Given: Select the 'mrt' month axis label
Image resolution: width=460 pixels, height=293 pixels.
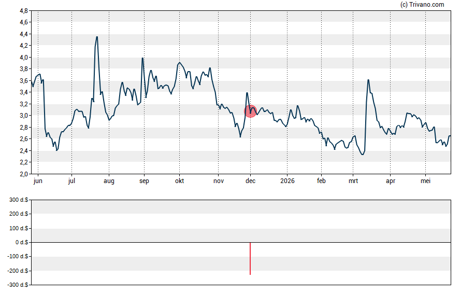Looking at the screenshot, I should click(x=353, y=181).
